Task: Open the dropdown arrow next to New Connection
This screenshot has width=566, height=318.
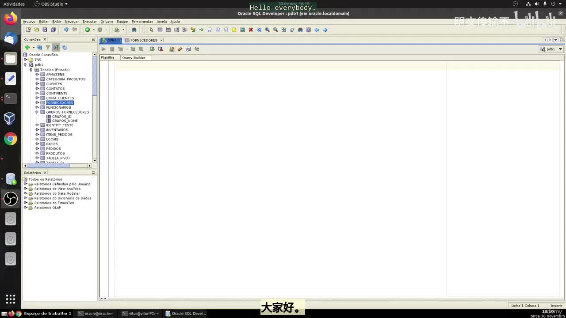Action: (x=33, y=48)
